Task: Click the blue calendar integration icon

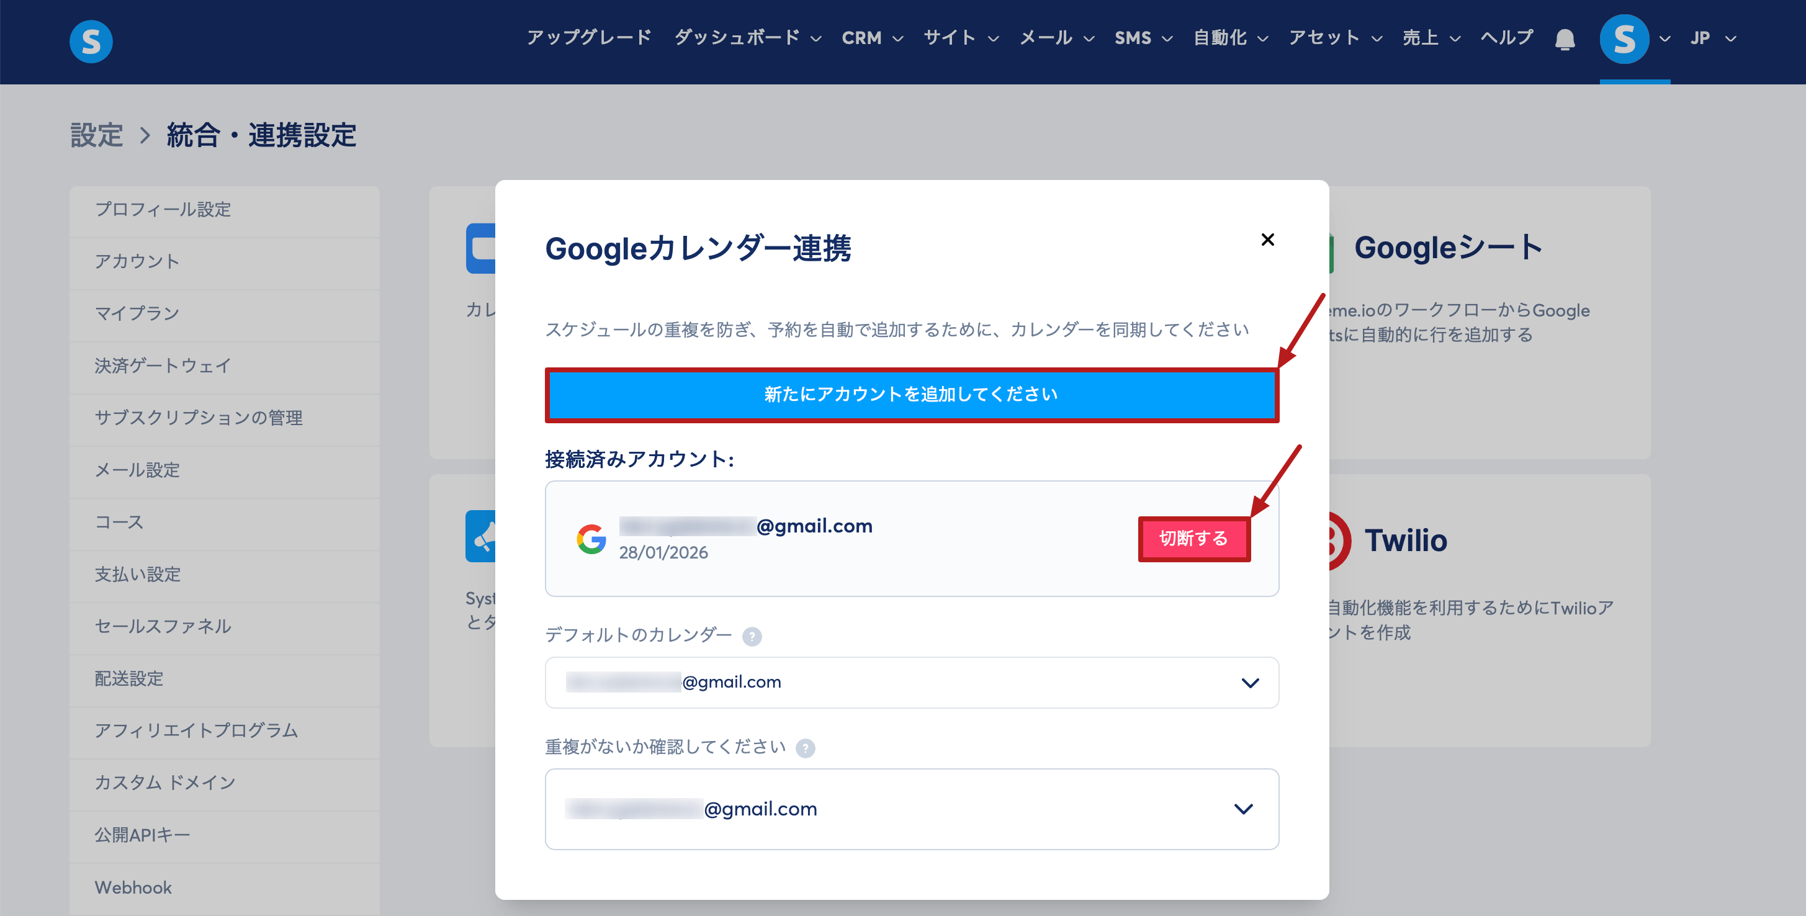Action: coord(481,248)
